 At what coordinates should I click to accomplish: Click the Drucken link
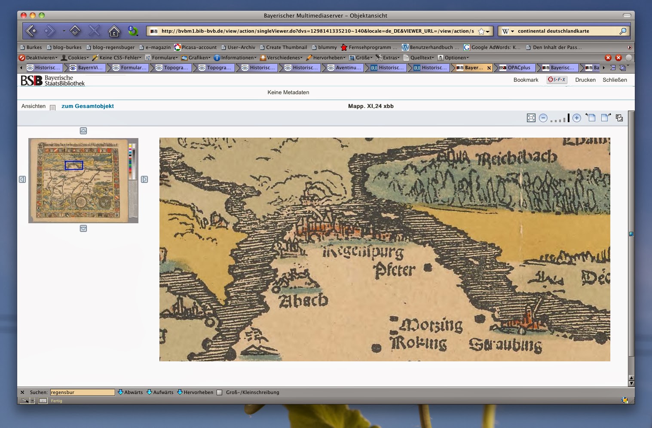point(585,80)
